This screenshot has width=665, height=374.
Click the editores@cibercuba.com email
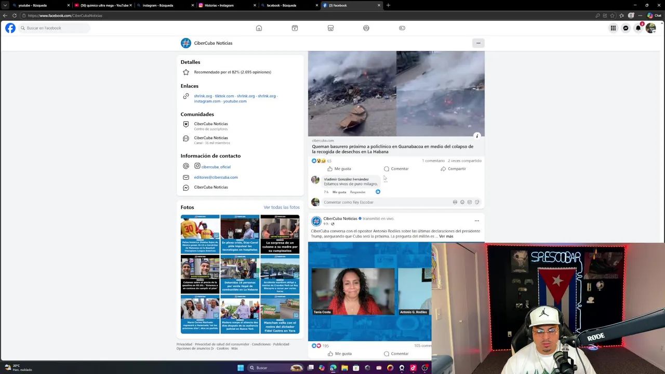tap(216, 177)
